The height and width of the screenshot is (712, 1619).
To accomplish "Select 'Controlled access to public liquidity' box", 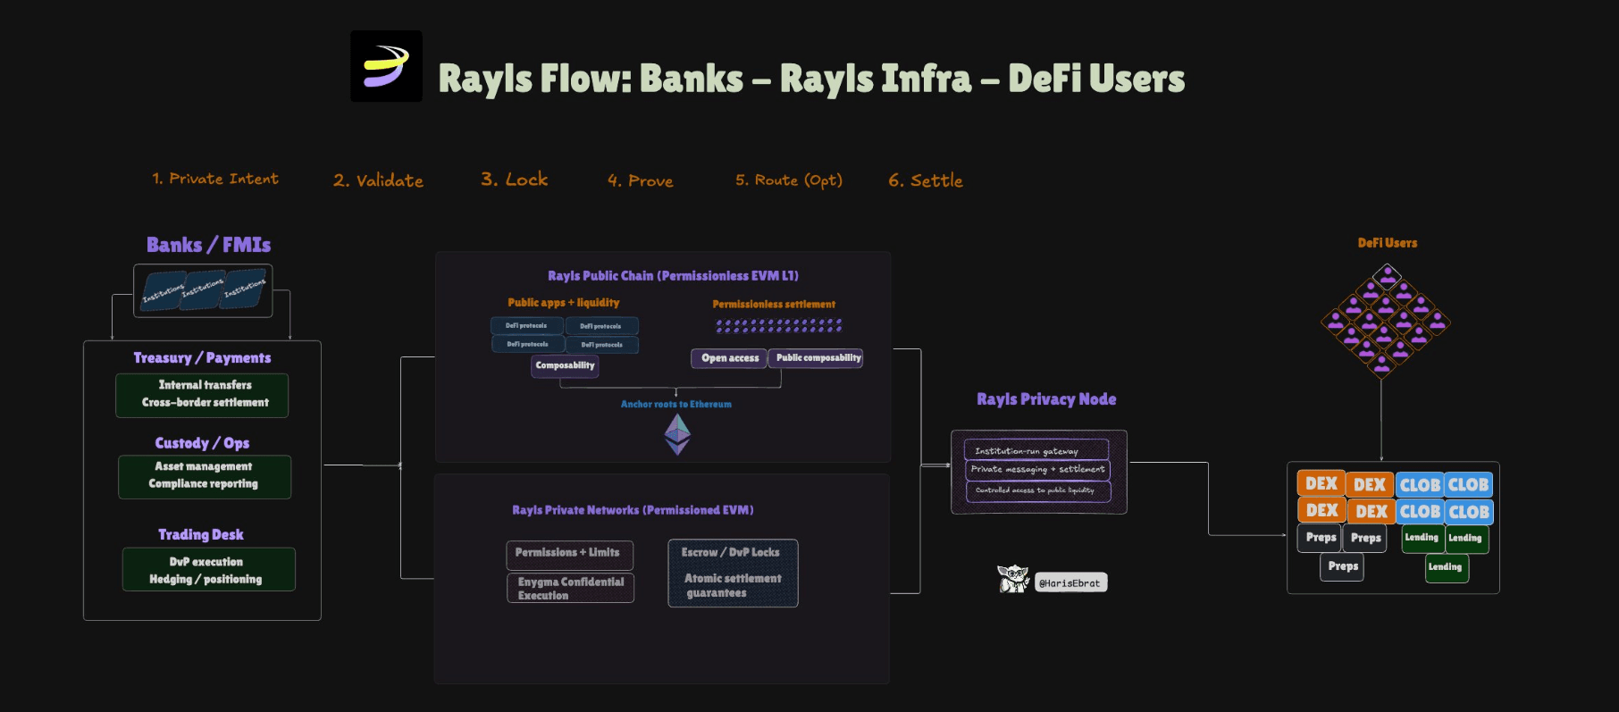I will coord(1037,490).
